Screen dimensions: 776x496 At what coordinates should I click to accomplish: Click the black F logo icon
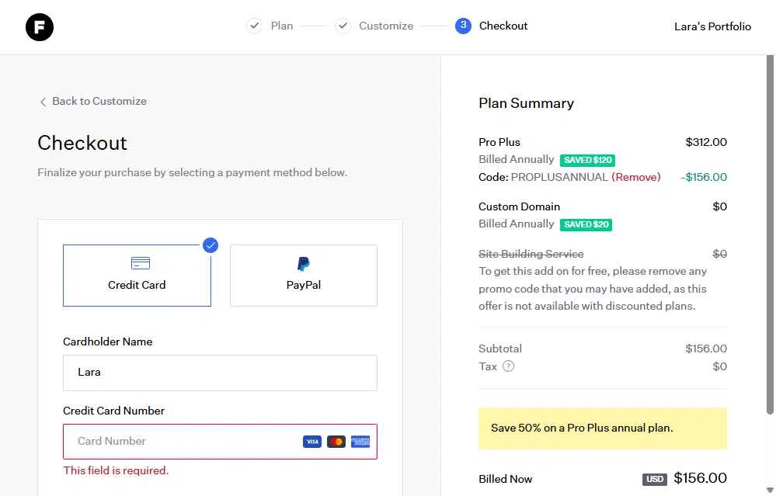pos(39,26)
